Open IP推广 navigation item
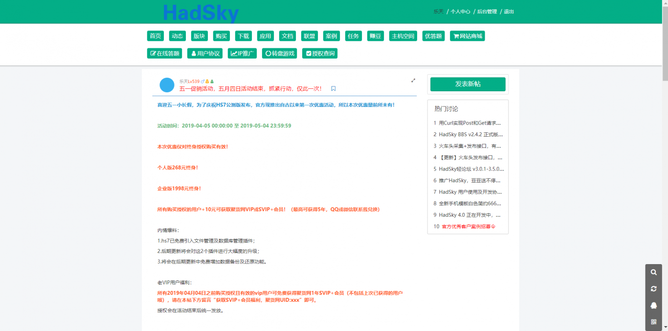The image size is (668, 331). [x=243, y=54]
